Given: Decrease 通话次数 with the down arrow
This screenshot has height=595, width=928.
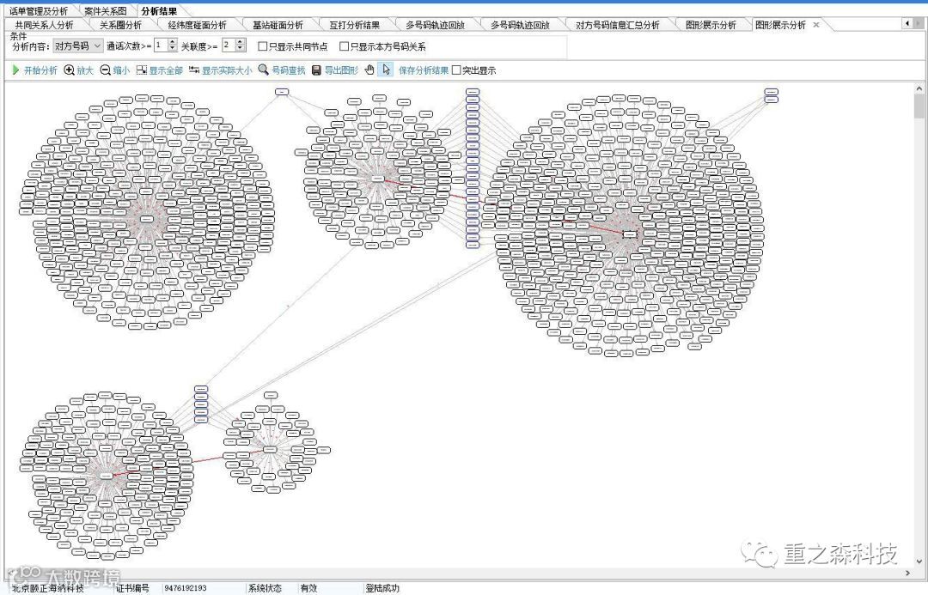Looking at the screenshot, I should tap(172, 48).
